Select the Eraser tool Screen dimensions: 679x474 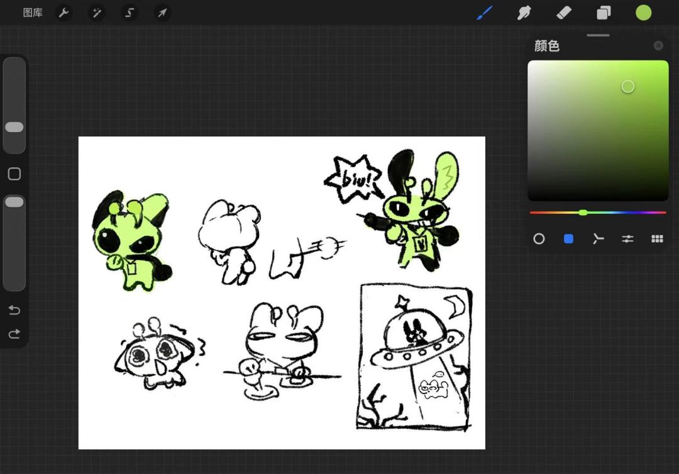tap(564, 13)
